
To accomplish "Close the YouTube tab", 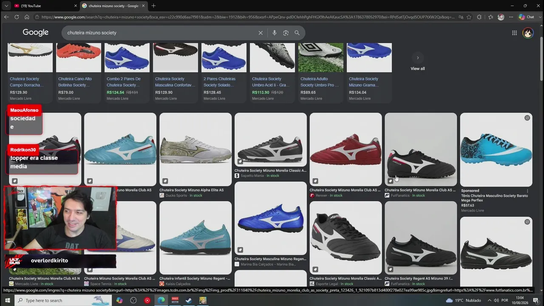I will point(76,6).
